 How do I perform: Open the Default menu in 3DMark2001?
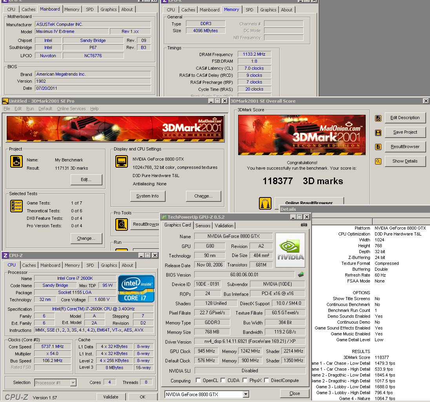pos(45,109)
